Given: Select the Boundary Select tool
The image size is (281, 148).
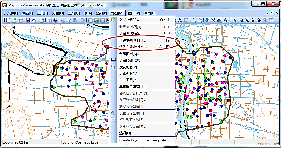Looking at the screenshot, I should [x=259, y=20].
